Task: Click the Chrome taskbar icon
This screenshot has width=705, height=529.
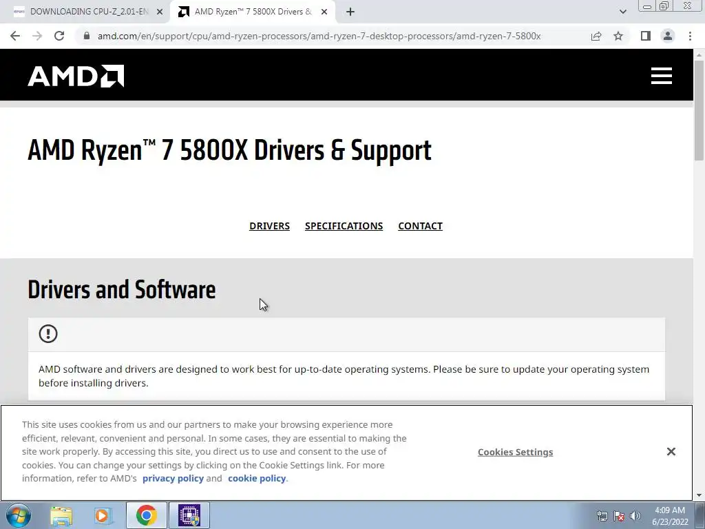Action: [146, 515]
